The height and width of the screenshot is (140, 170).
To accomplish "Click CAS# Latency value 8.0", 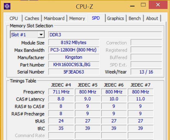I will coord(61,99).
